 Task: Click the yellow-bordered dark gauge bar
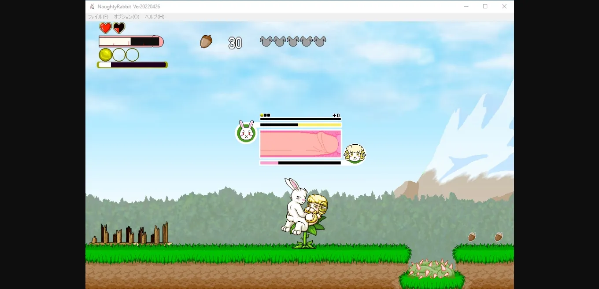(132, 65)
